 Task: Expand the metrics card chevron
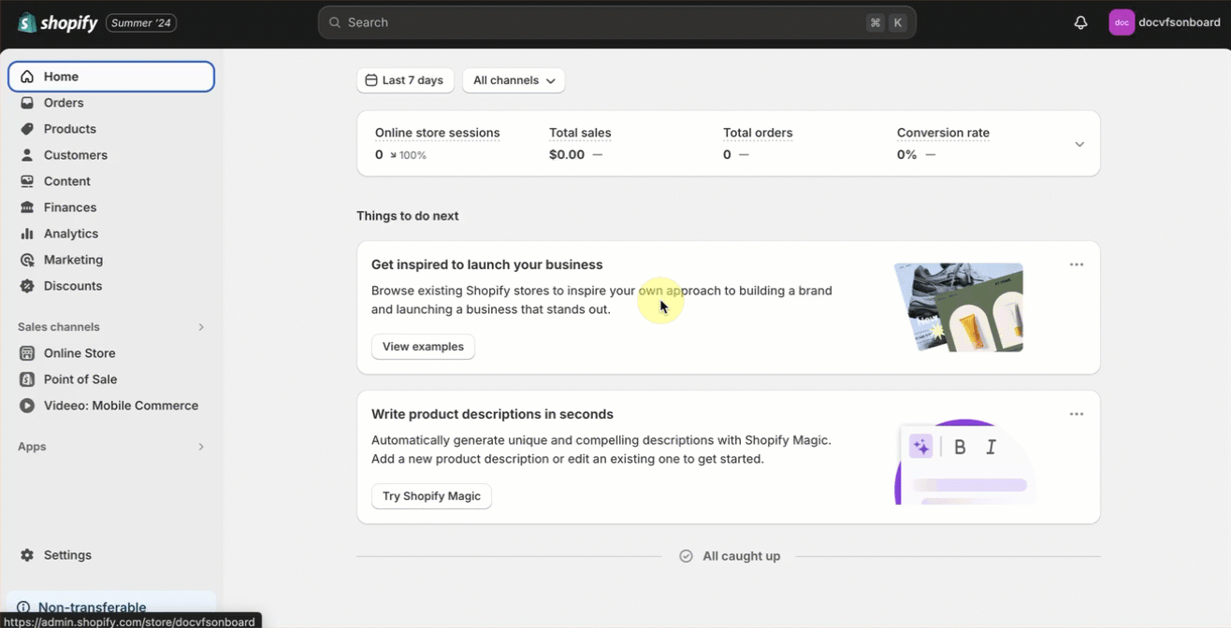click(1079, 144)
